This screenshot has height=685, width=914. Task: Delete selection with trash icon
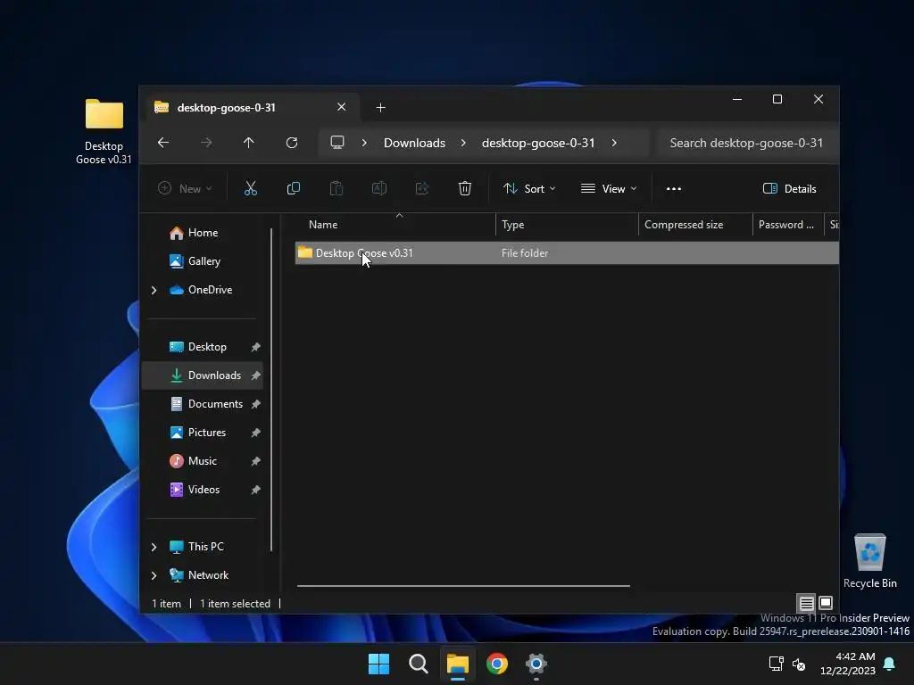(464, 189)
